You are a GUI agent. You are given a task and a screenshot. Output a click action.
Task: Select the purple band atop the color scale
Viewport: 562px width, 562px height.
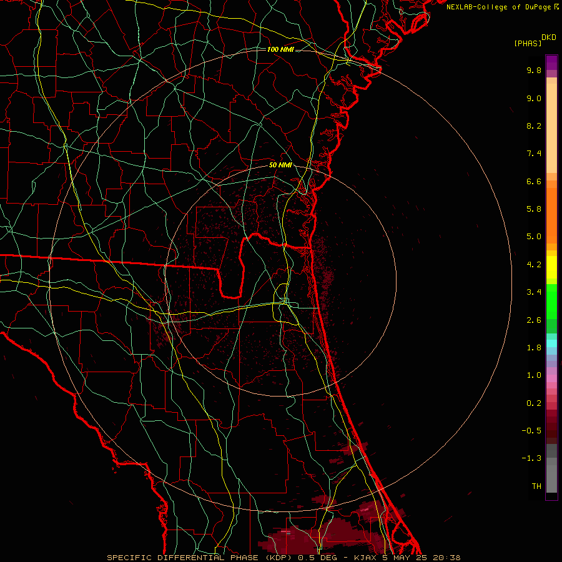[x=551, y=62]
